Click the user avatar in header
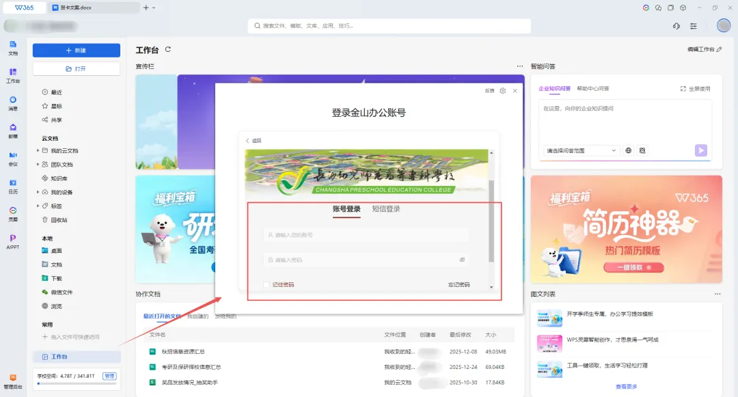The image size is (738, 397). pos(724,25)
